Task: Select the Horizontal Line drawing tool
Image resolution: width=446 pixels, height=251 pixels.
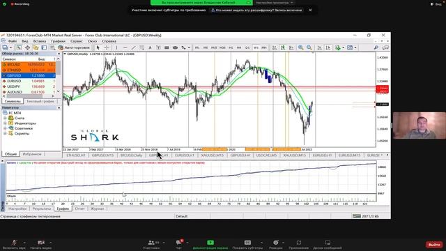Action: [x=125, y=47]
